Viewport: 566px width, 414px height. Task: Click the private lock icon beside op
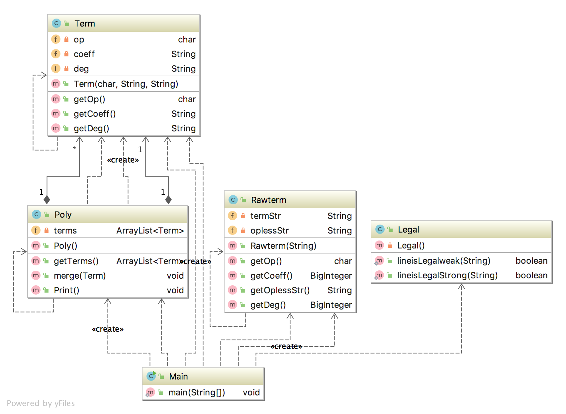click(66, 39)
